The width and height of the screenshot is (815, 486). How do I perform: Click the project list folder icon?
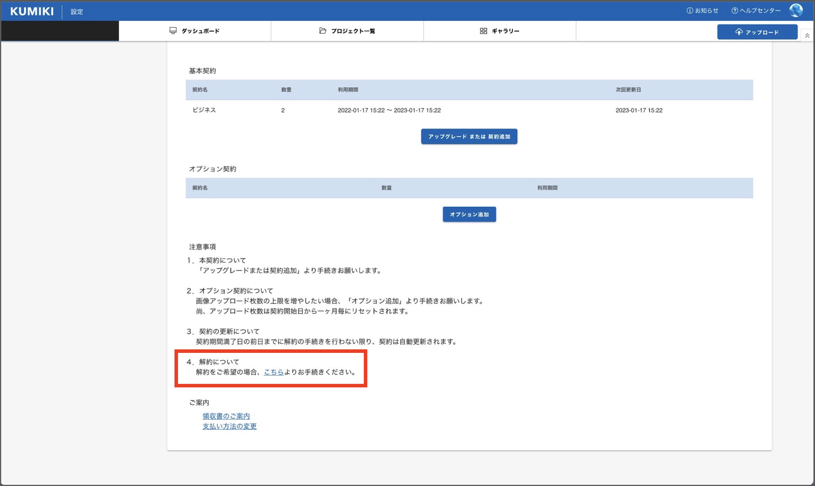tap(323, 31)
